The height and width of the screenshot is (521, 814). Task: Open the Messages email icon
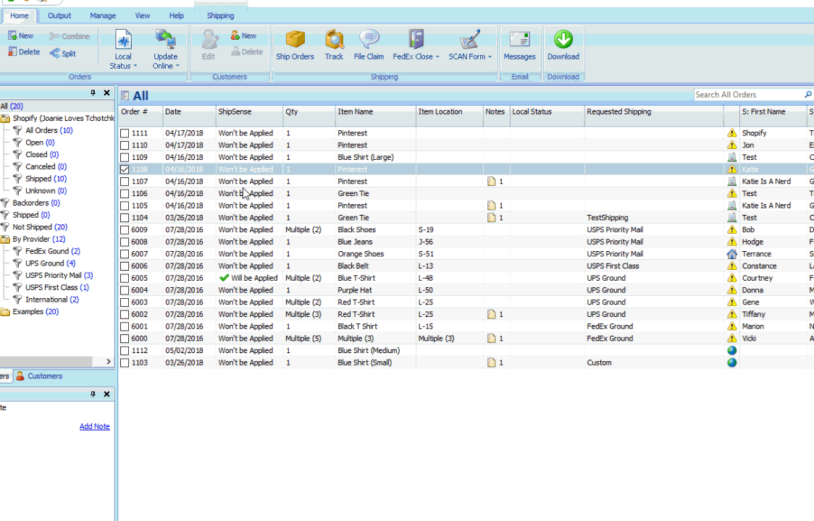[519, 40]
